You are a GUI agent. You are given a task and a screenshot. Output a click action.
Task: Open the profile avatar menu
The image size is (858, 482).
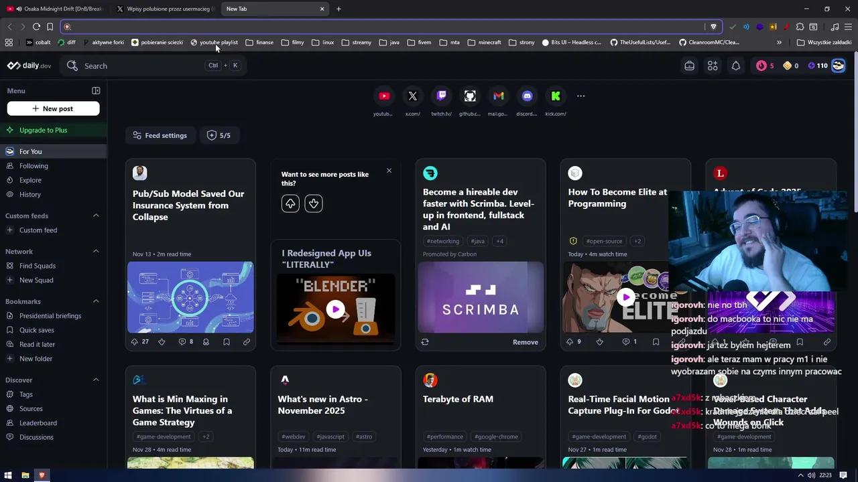pyautogui.click(x=839, y=66)
